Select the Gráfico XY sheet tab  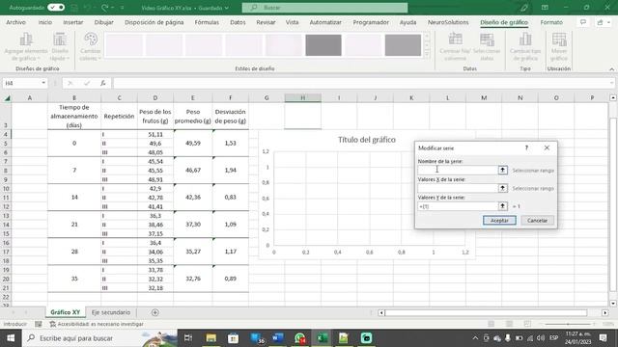pyautogui.click(x=65, y=312)
